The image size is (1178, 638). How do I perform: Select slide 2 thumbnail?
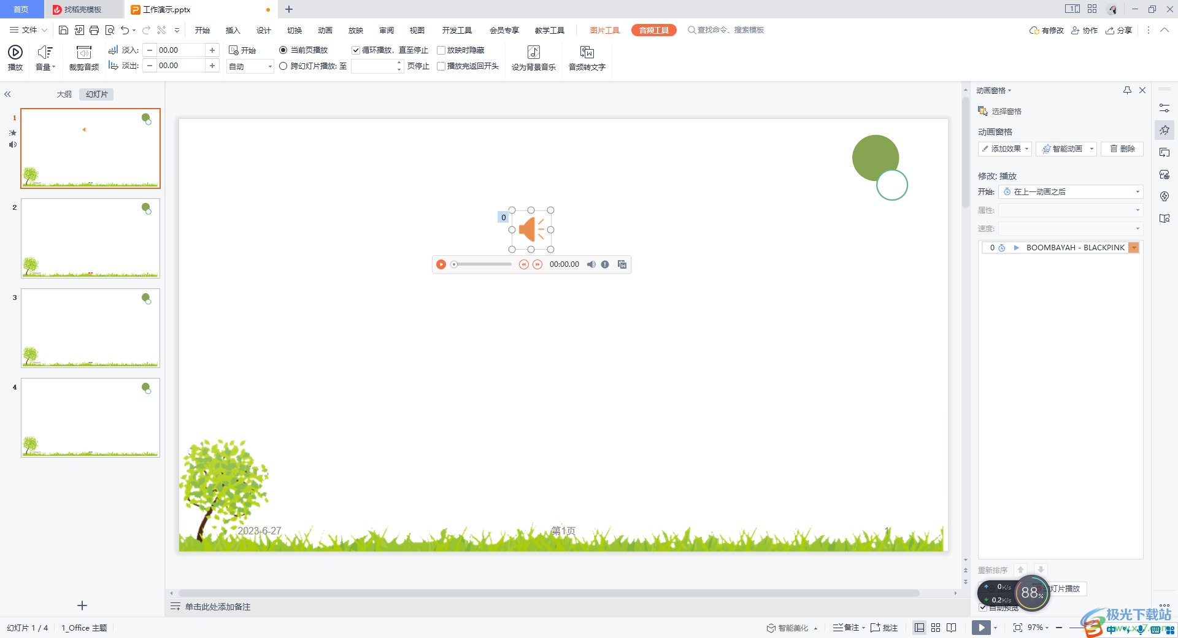click(91, 238)
